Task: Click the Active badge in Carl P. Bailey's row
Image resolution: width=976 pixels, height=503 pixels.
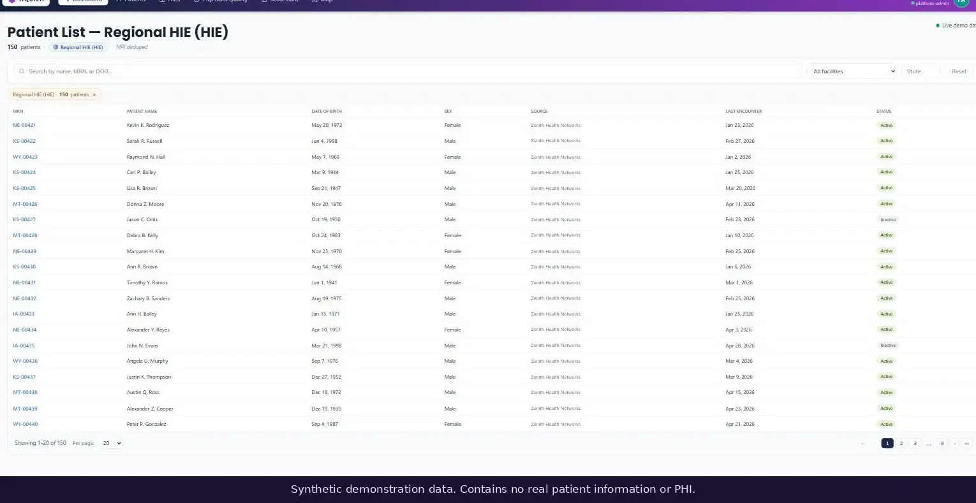Action: point(887,172)
